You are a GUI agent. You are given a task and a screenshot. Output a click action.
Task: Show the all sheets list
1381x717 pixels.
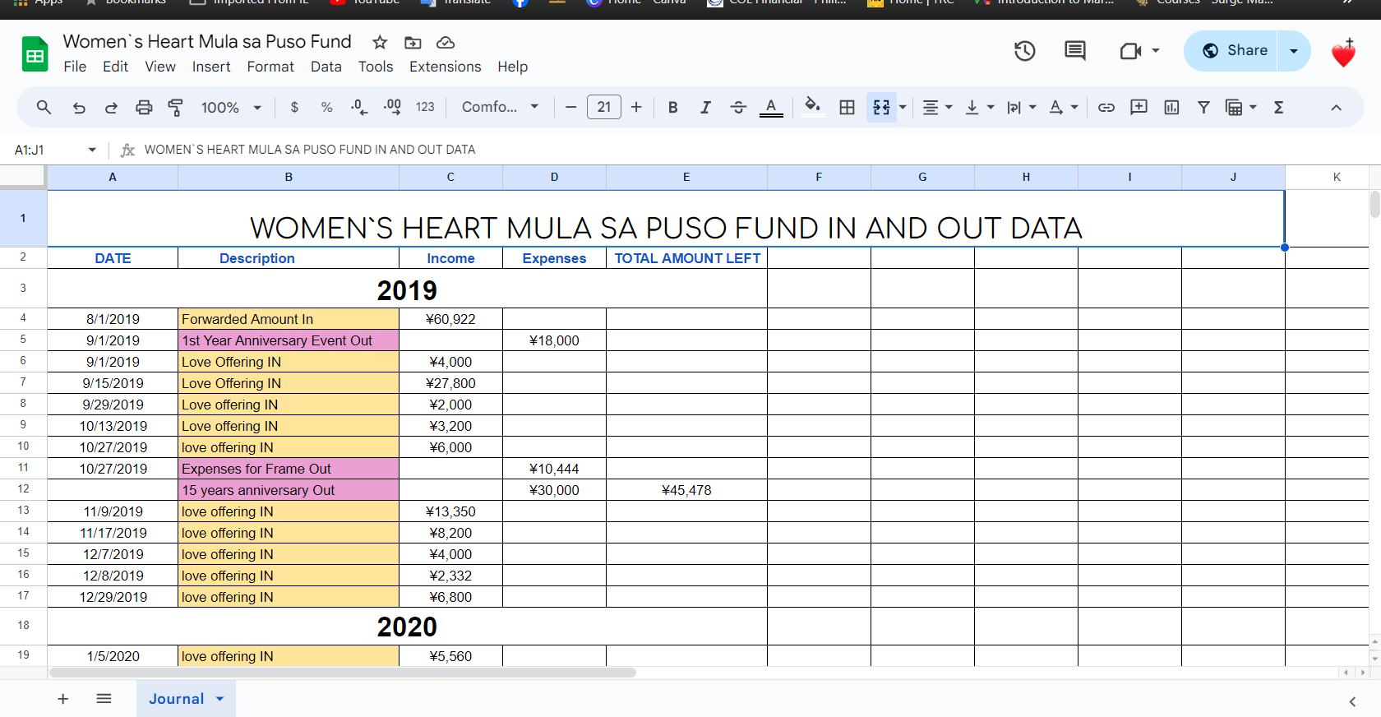click(104, 699)
